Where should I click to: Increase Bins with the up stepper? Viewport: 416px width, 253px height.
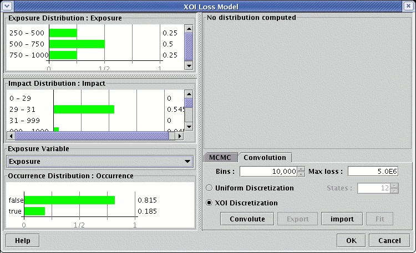pos(301,169)
